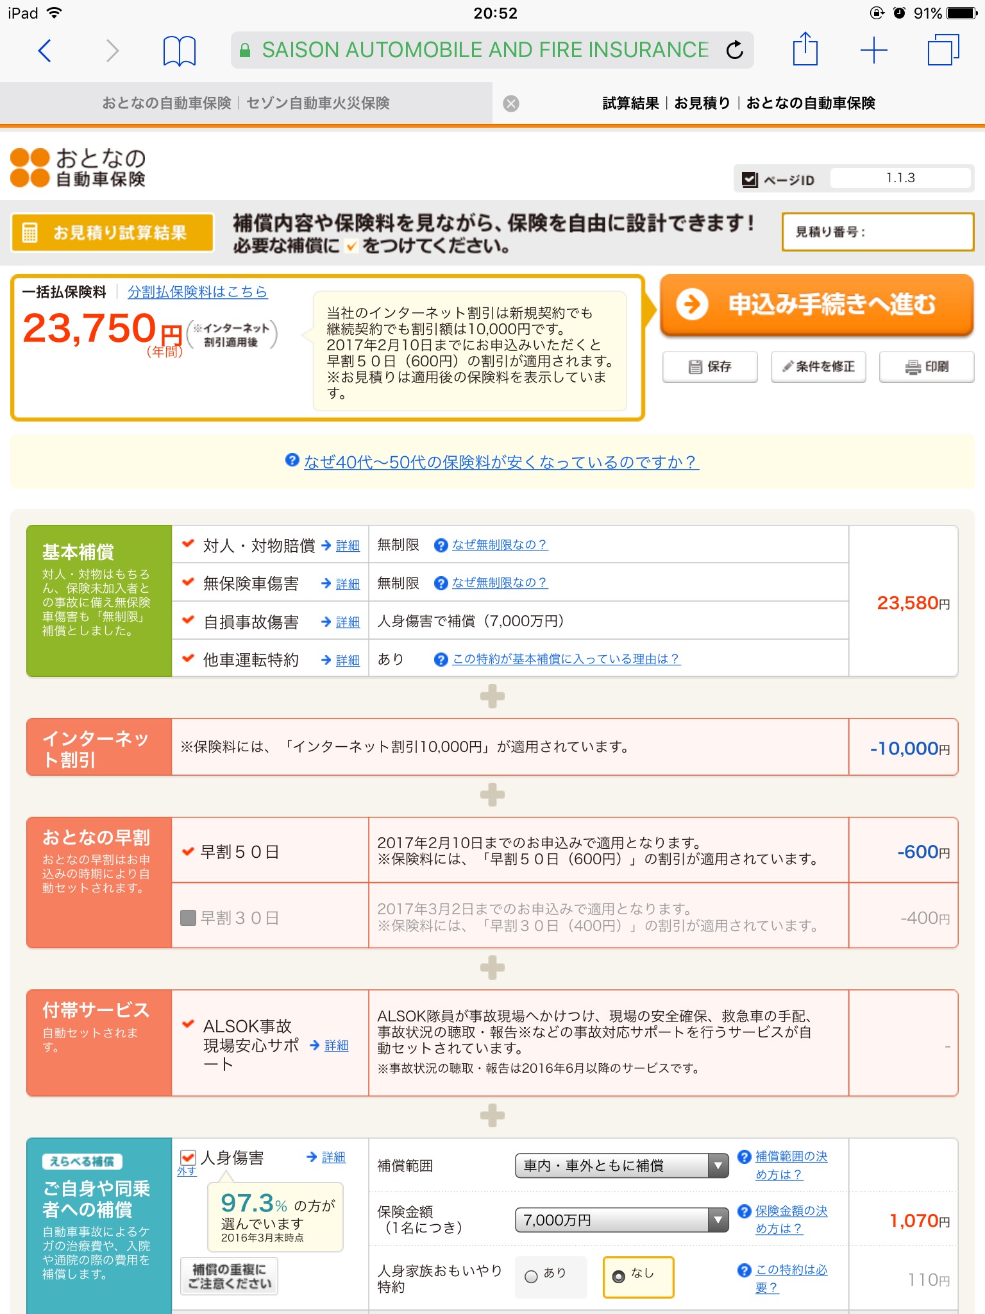Open a new tab with the plus icon

click(x=873, y=50)
